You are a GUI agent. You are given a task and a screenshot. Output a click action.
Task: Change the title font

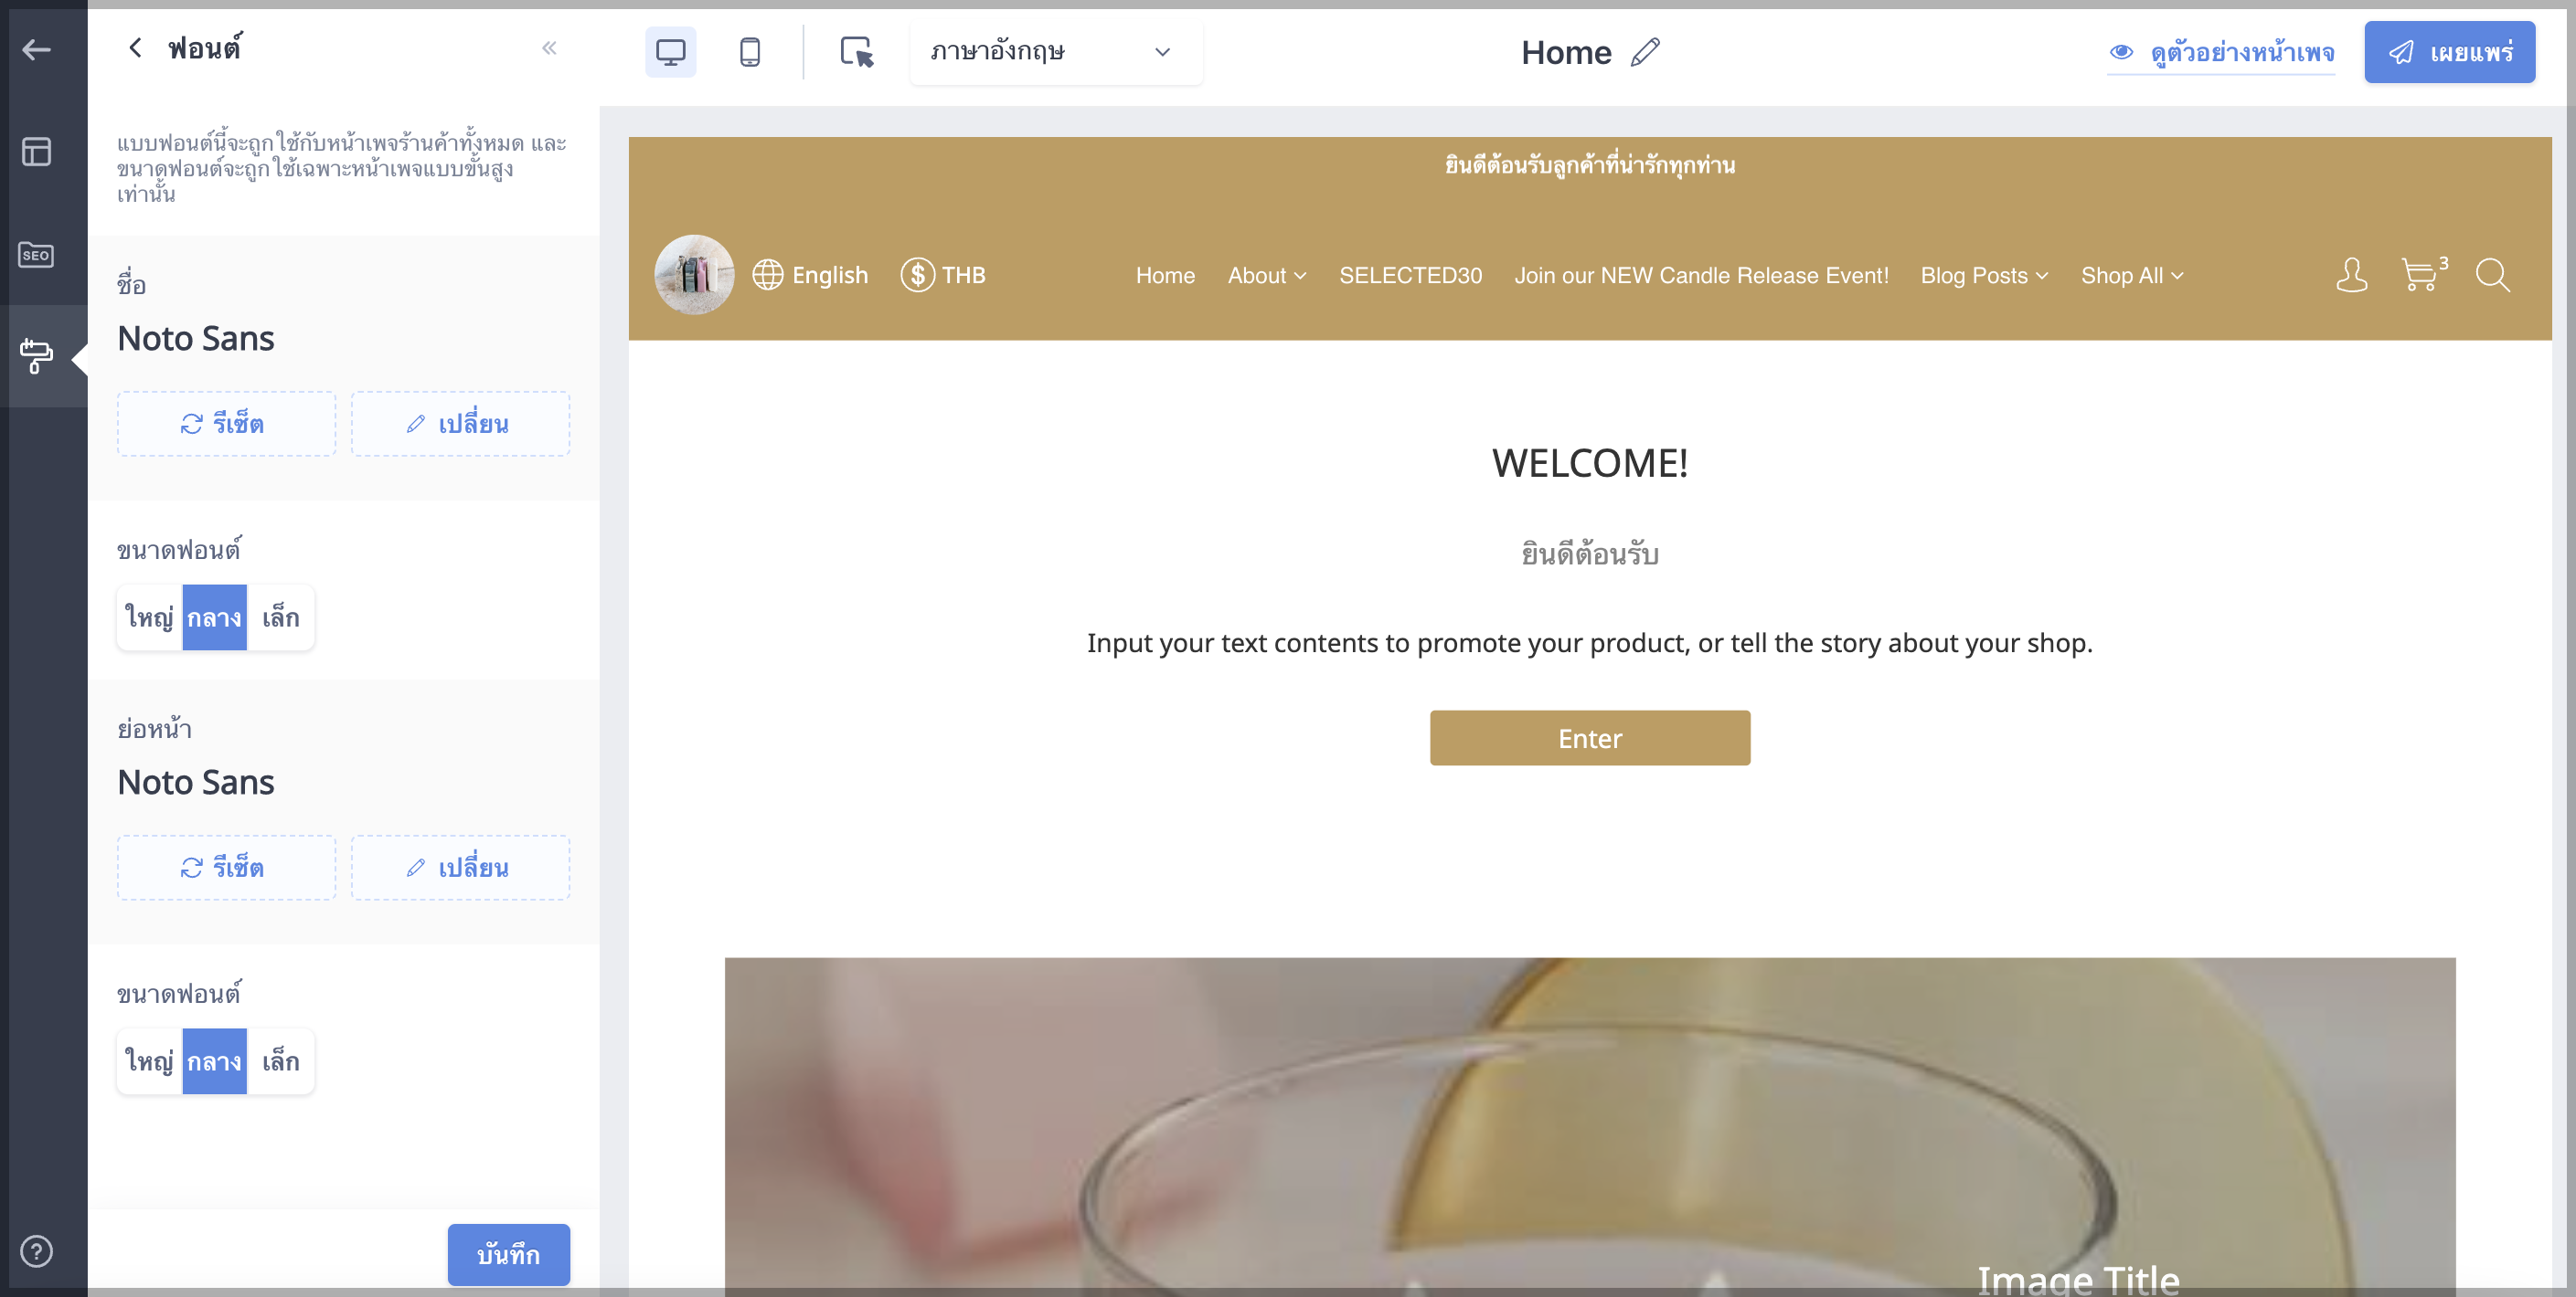pyautogui.click(x=460, y=424)
